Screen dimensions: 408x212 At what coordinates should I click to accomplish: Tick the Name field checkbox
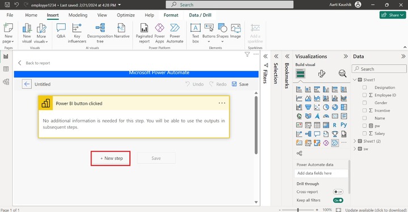[364, 118]
